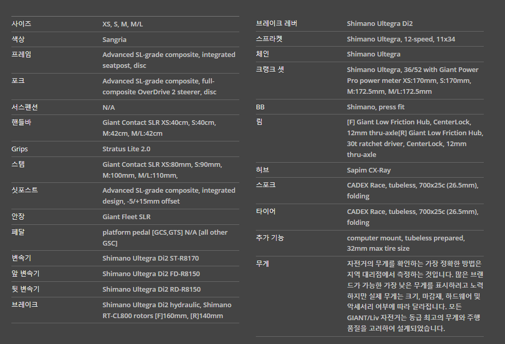Screen dimensions: 505x344
Task: Select the 뒷 변속기 RD-R8150 value
Action: [151, 289]
